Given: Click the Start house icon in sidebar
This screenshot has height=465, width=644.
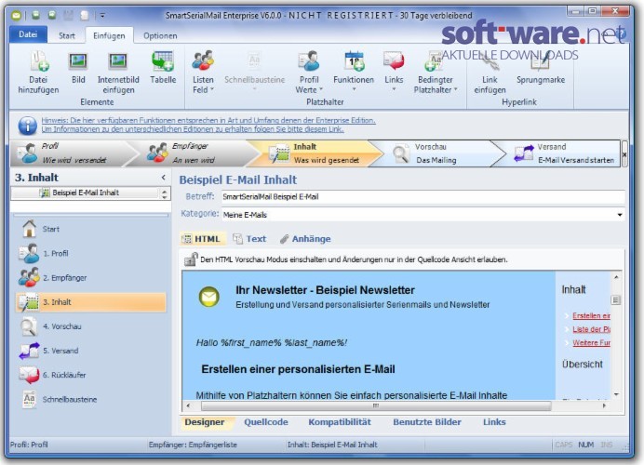Looking at the screenshot, I should [x=29, y=229].
